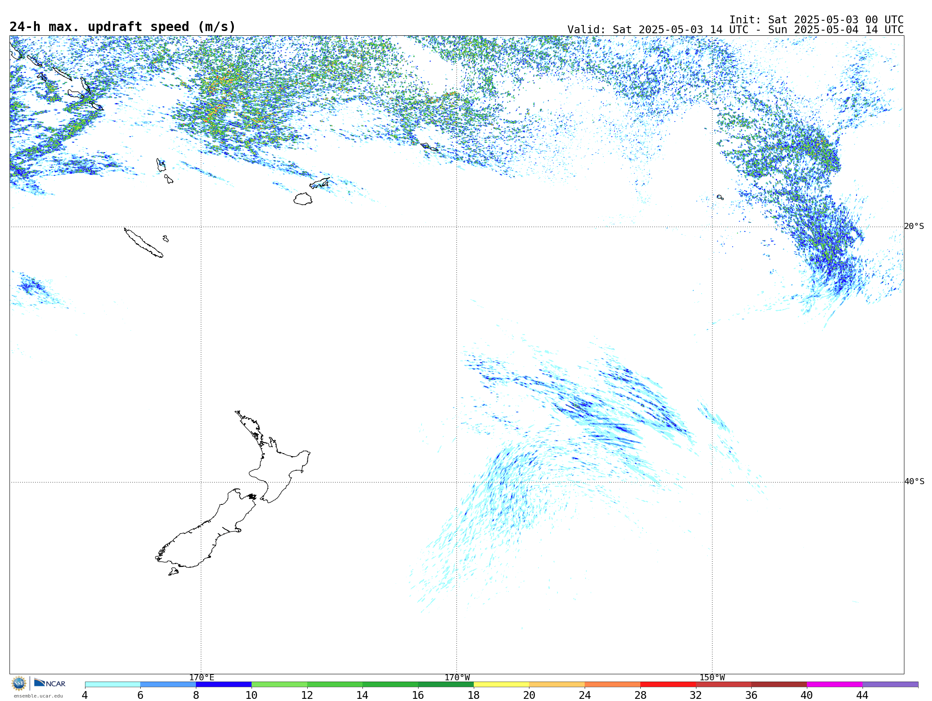This screenshot has height=701, width=932.
Task: Click Fiji's Viti Levu island outline
Action: [x=303, y=199]
